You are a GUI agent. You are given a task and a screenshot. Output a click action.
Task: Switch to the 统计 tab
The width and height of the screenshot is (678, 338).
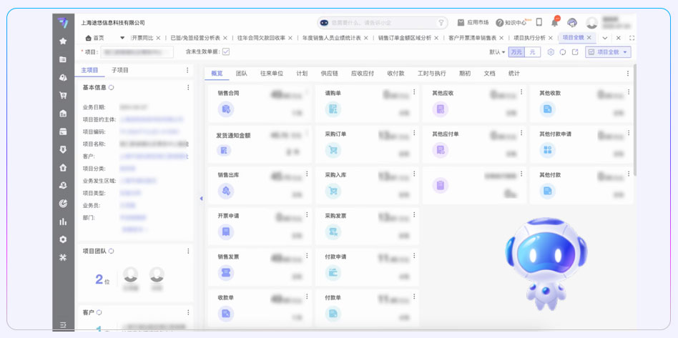514,74
